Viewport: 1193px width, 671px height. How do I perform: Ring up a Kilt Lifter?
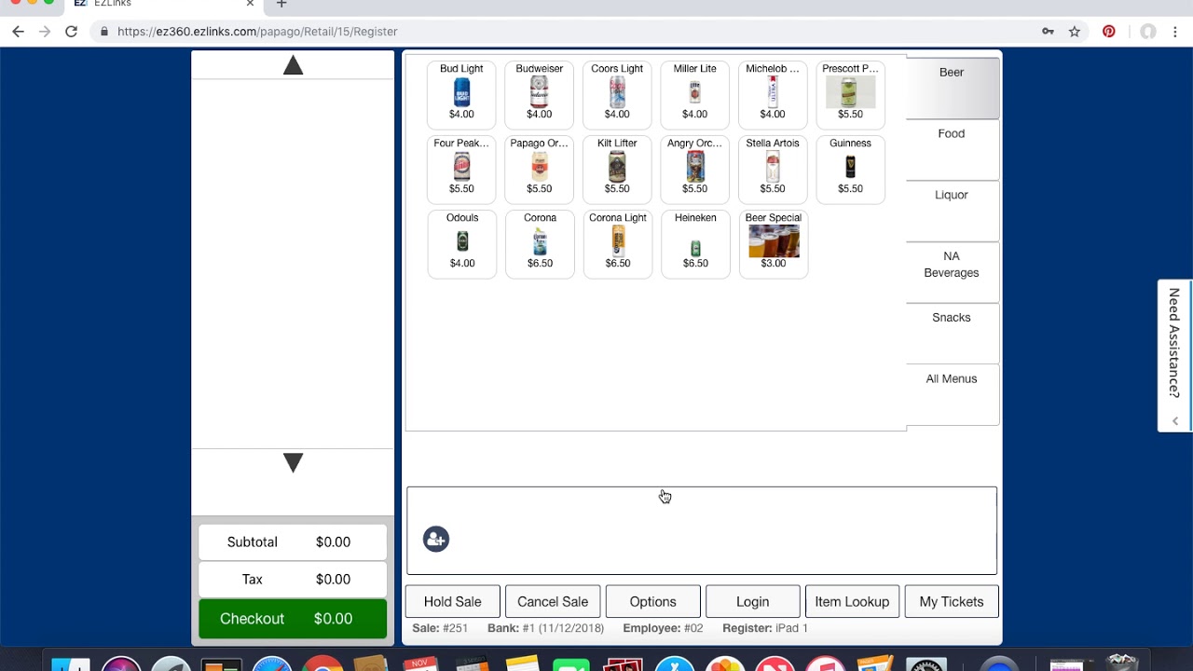617,169
